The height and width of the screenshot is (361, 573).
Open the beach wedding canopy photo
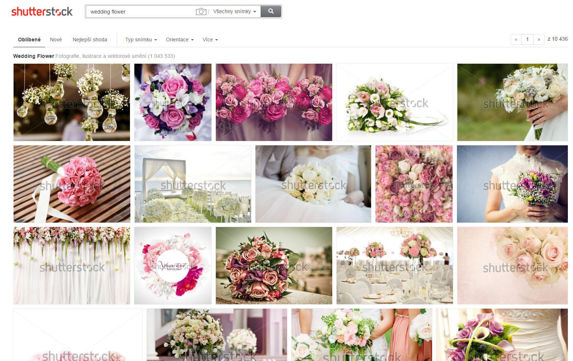193,184
